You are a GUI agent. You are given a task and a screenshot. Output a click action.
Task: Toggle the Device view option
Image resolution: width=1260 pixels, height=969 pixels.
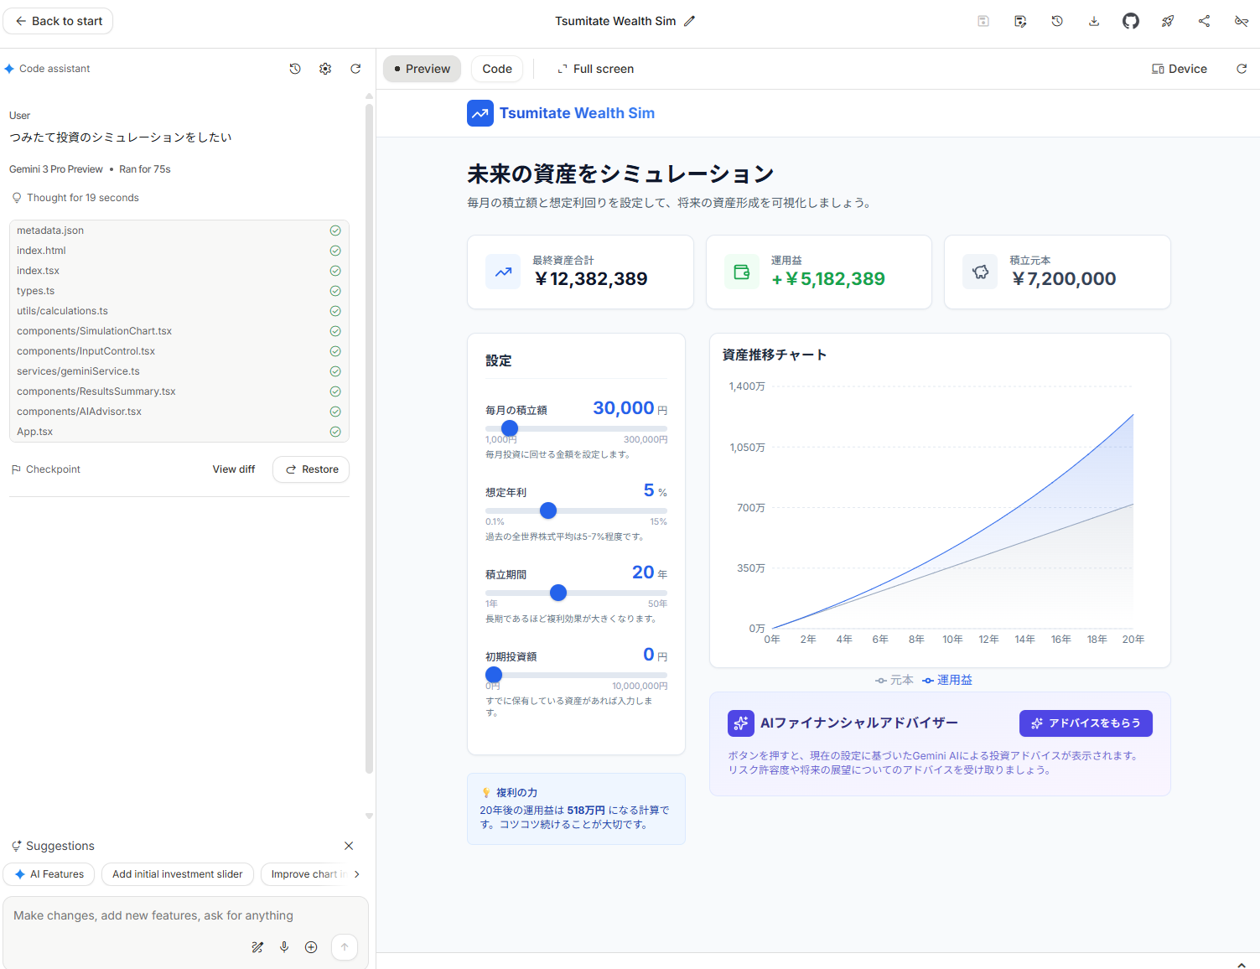[x=1180, y=69]
